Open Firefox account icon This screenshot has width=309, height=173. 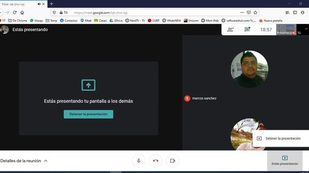coord(303,12)
